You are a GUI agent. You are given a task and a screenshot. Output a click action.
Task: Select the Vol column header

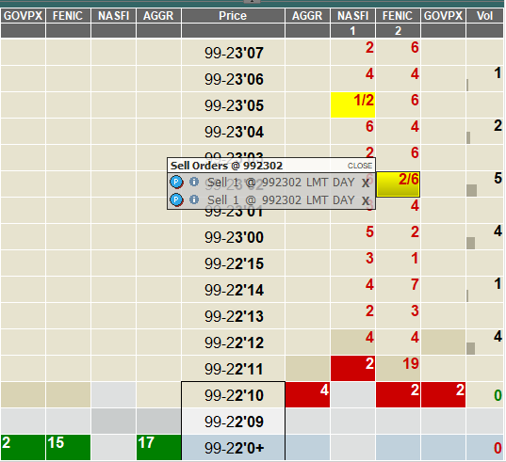pyautogui.click(x=484, y=15)
